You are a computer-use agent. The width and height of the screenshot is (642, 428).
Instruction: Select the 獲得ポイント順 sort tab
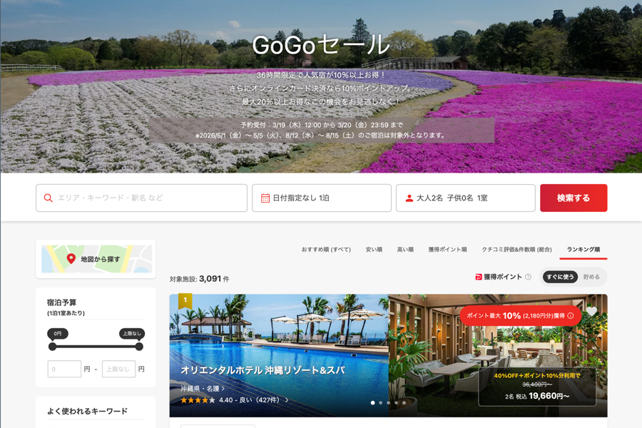[449, 249]
